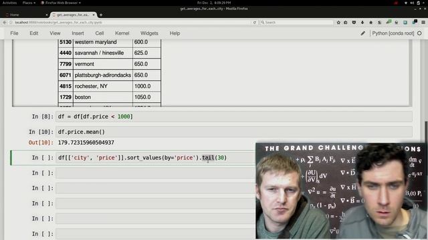Click the Python [conda root] kernel name
The width and height of the screenshot is (428, 240).
(393, 33)
